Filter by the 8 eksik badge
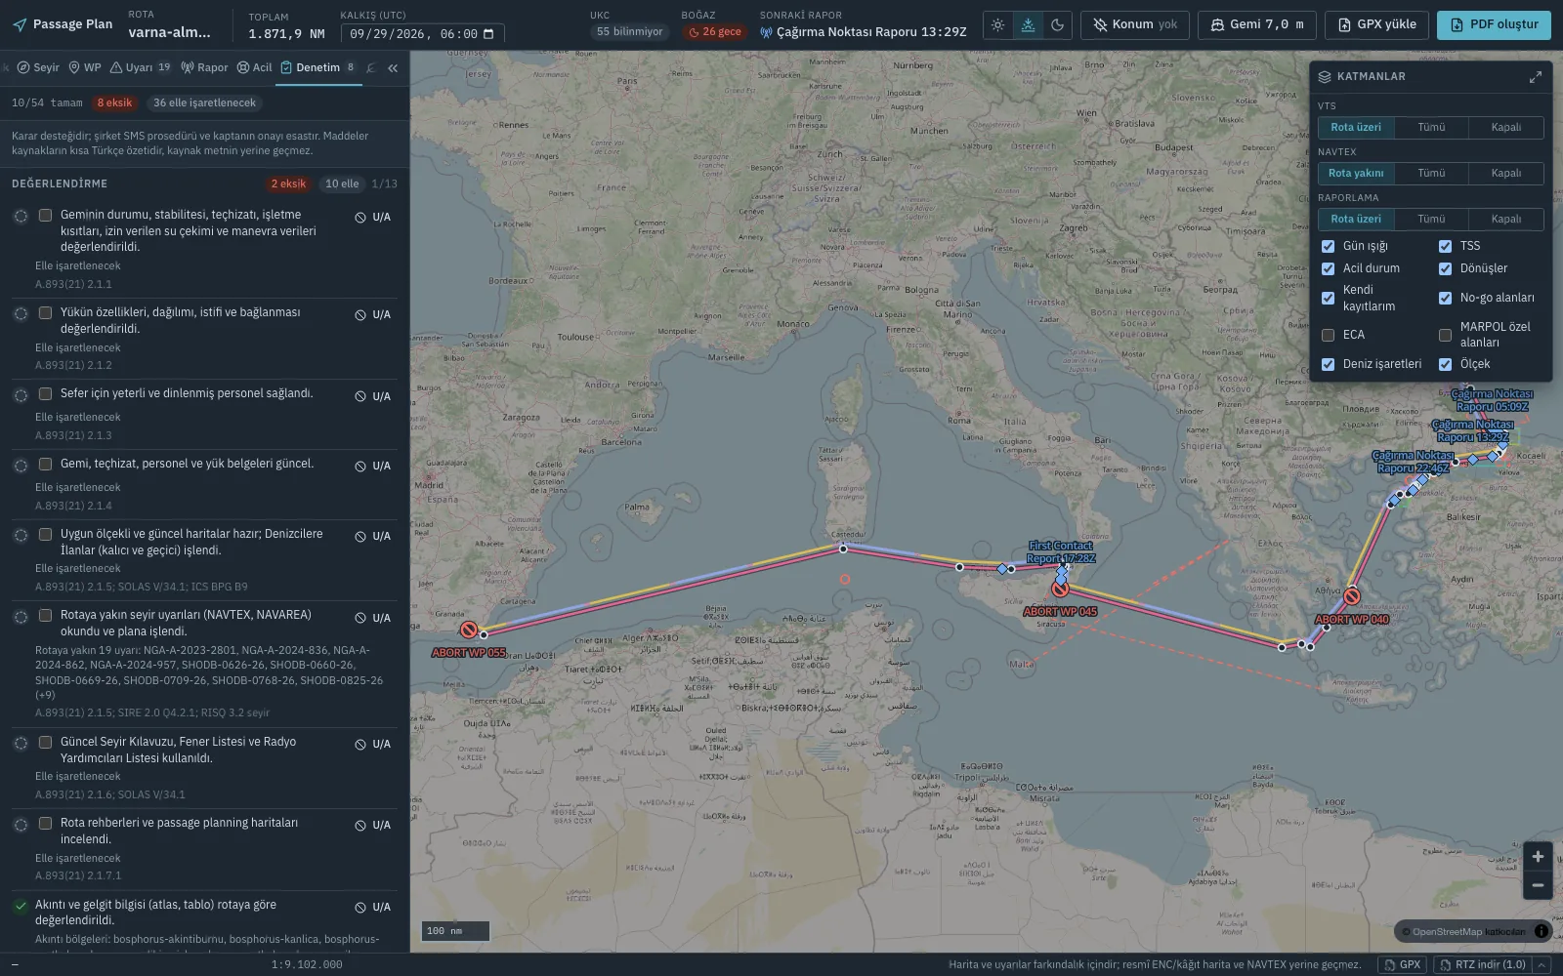 tap(114, 103)
